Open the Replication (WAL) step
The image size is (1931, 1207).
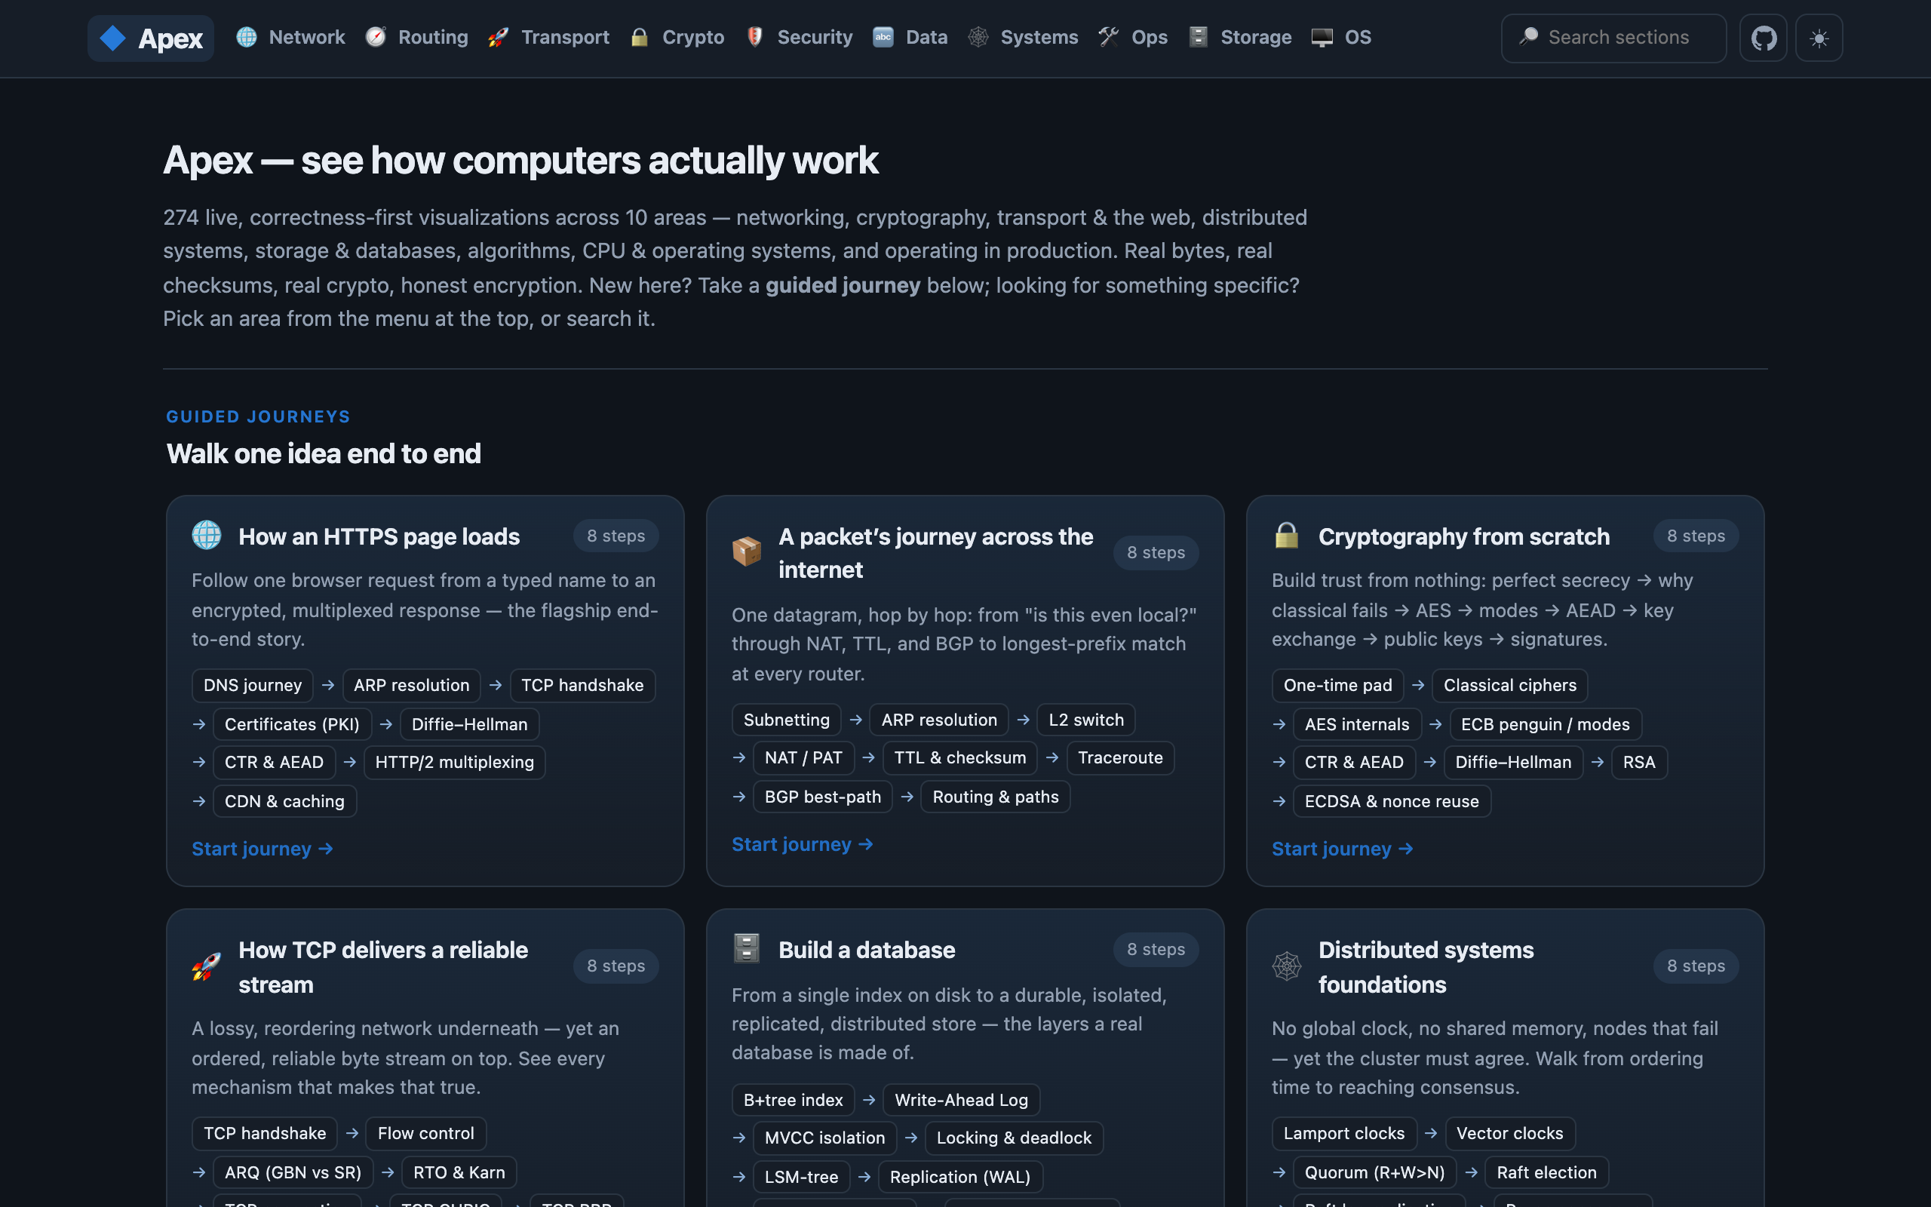pyautogui.click(x=960, y=1177)
